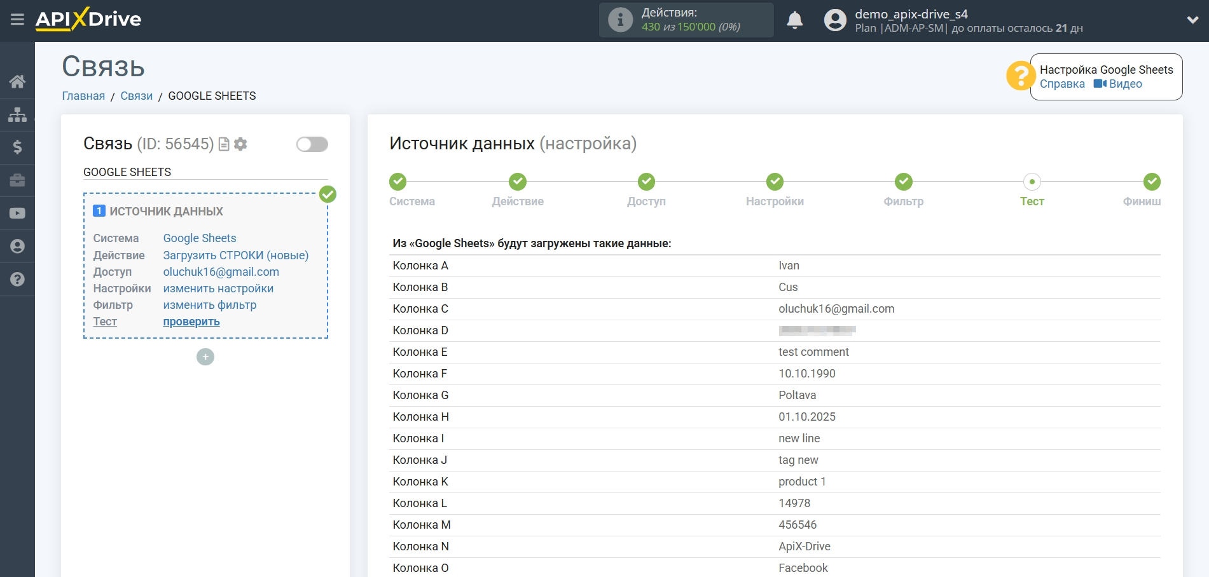Go back using the "Связи" breadcrumb

pyautogui.click(x=136, y=95)
